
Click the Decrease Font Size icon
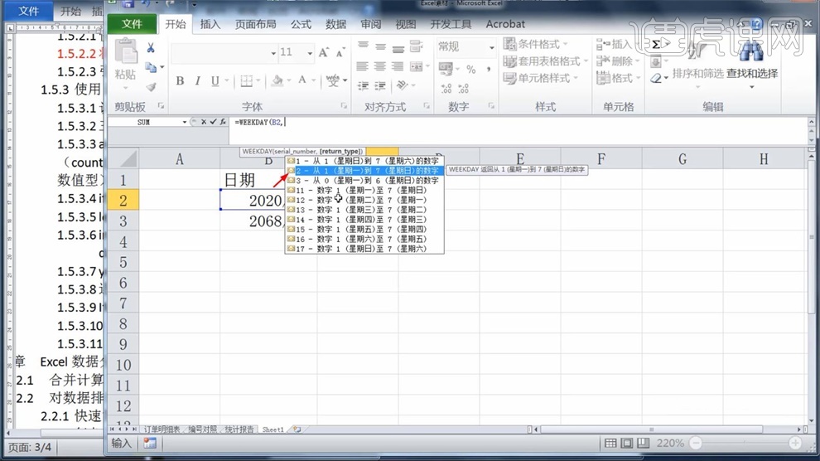pos(340,52)
